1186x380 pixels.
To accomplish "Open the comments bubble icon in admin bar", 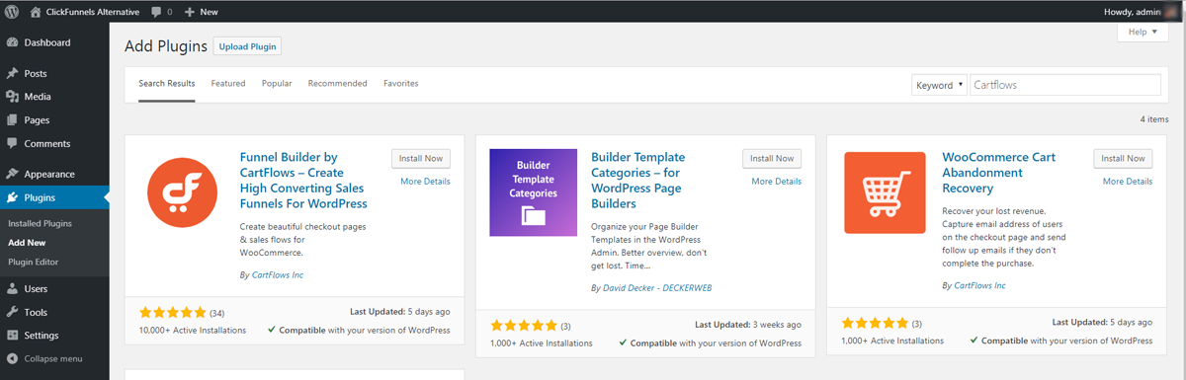I will [x=157, y=12].
